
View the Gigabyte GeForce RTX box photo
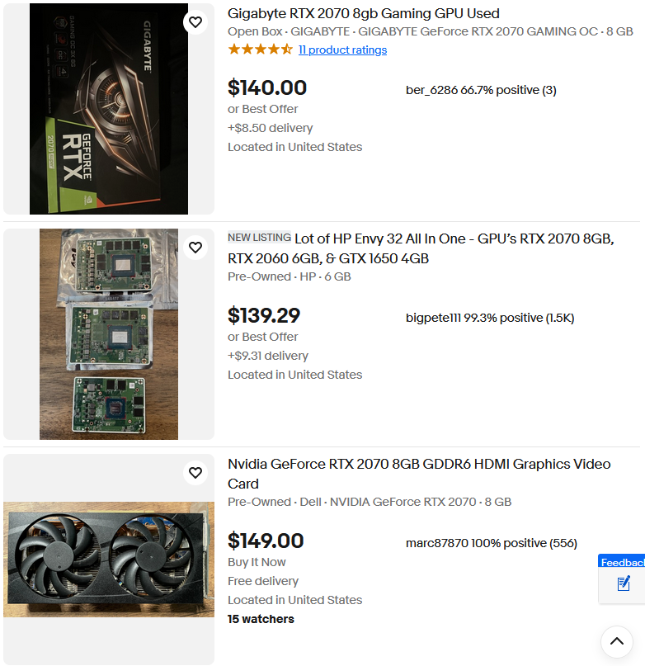[x=109, y=109]
